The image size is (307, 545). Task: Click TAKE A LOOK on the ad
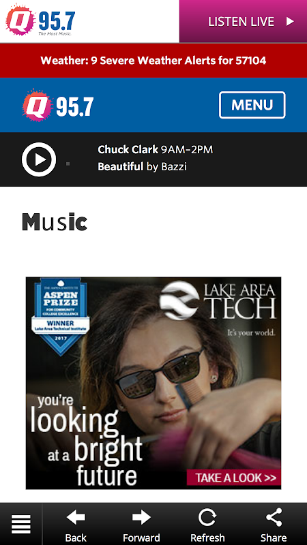(234, 478)
